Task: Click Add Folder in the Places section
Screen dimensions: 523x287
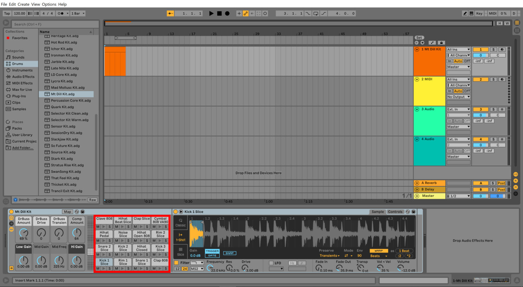Action: point(21,148)
